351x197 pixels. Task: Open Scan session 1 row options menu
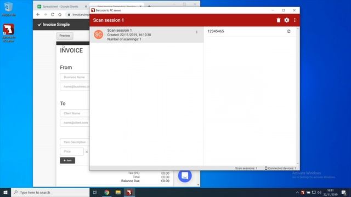pos(197,32)
